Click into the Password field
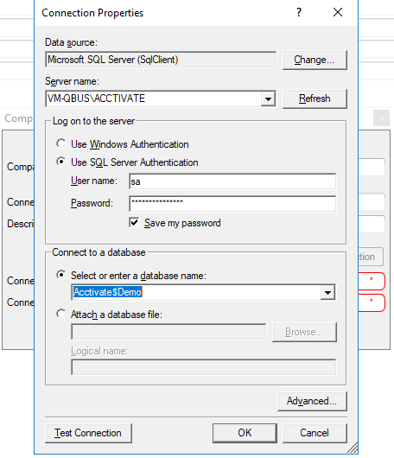Image resolution: width=394 pixels, height=458 pixels. 232,204
